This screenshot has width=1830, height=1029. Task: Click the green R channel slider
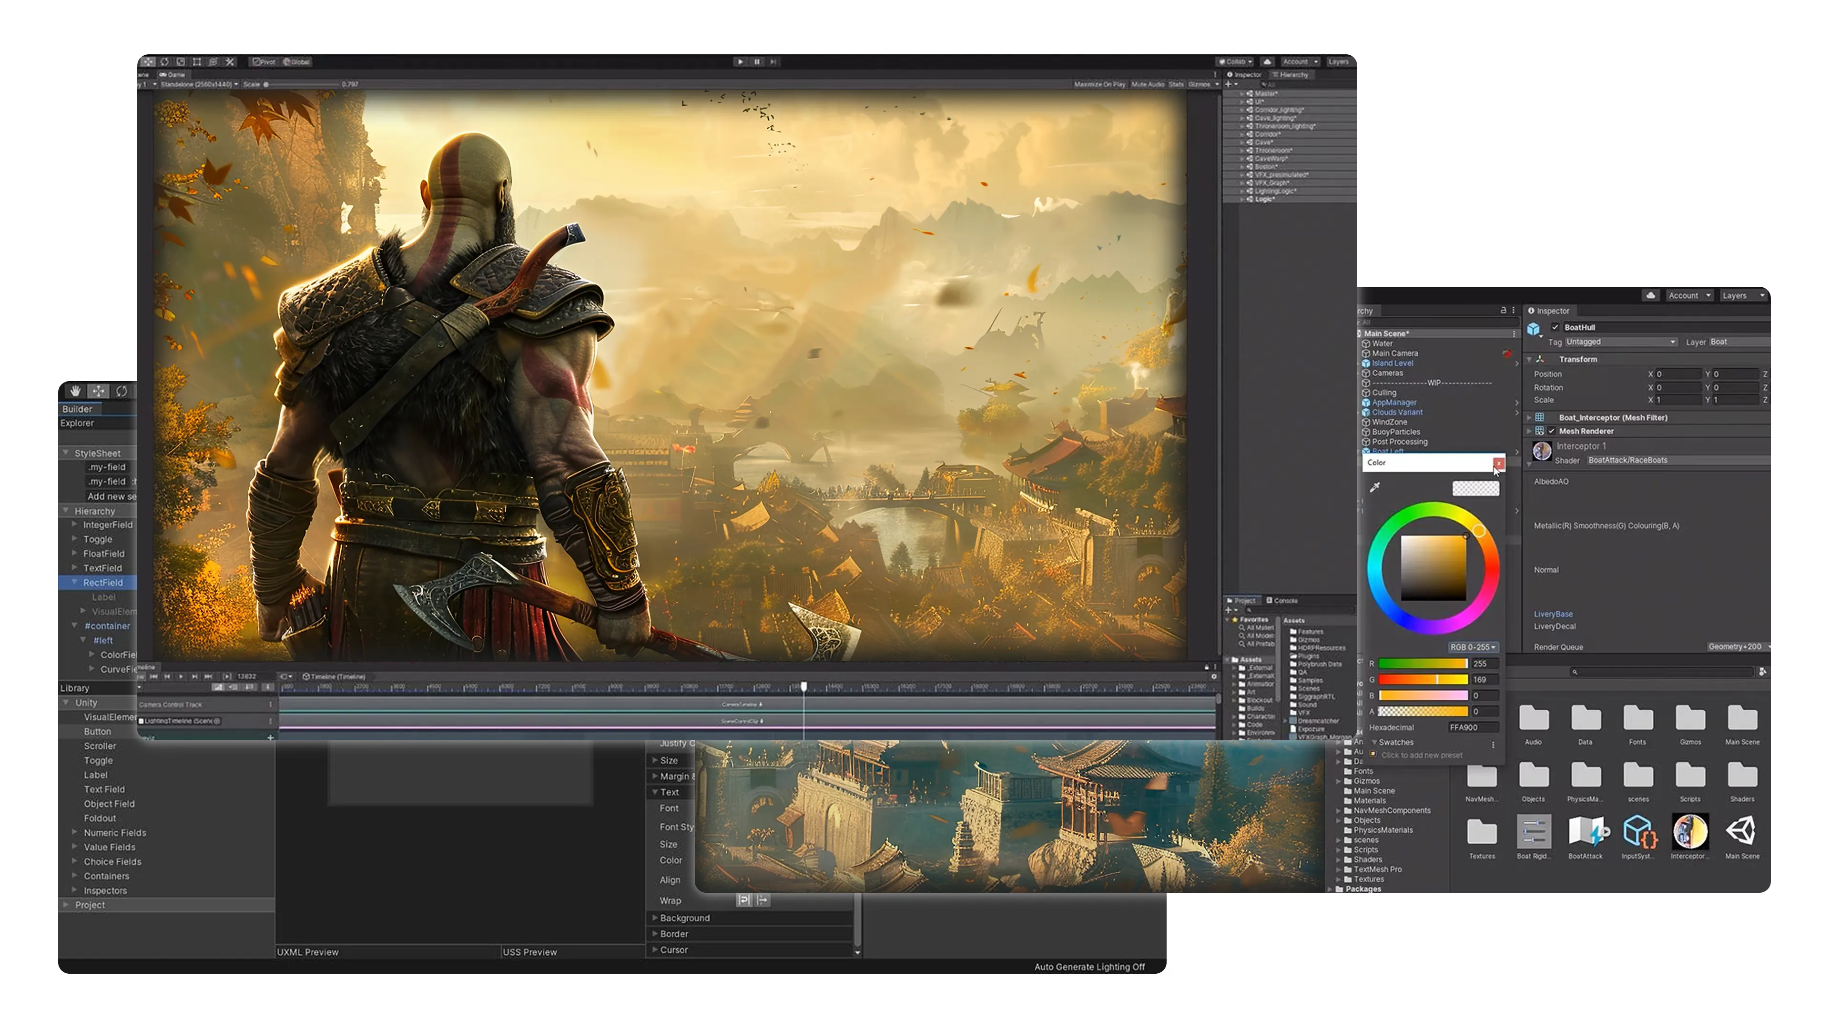click(1422, 663)
